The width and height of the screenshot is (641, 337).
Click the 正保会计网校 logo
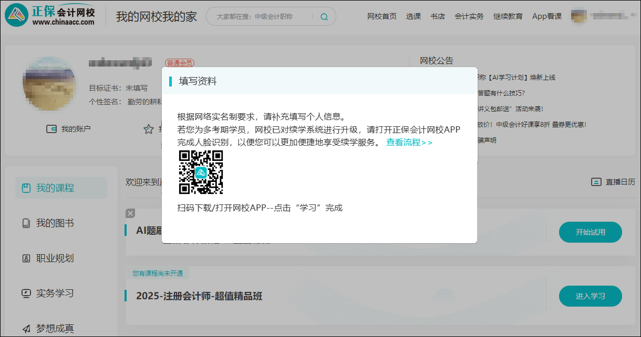[x=51, y=16]
